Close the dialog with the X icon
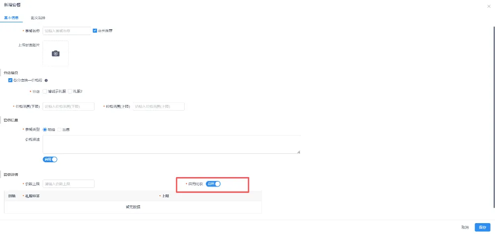The image size is (495, 234). [489, 5]
